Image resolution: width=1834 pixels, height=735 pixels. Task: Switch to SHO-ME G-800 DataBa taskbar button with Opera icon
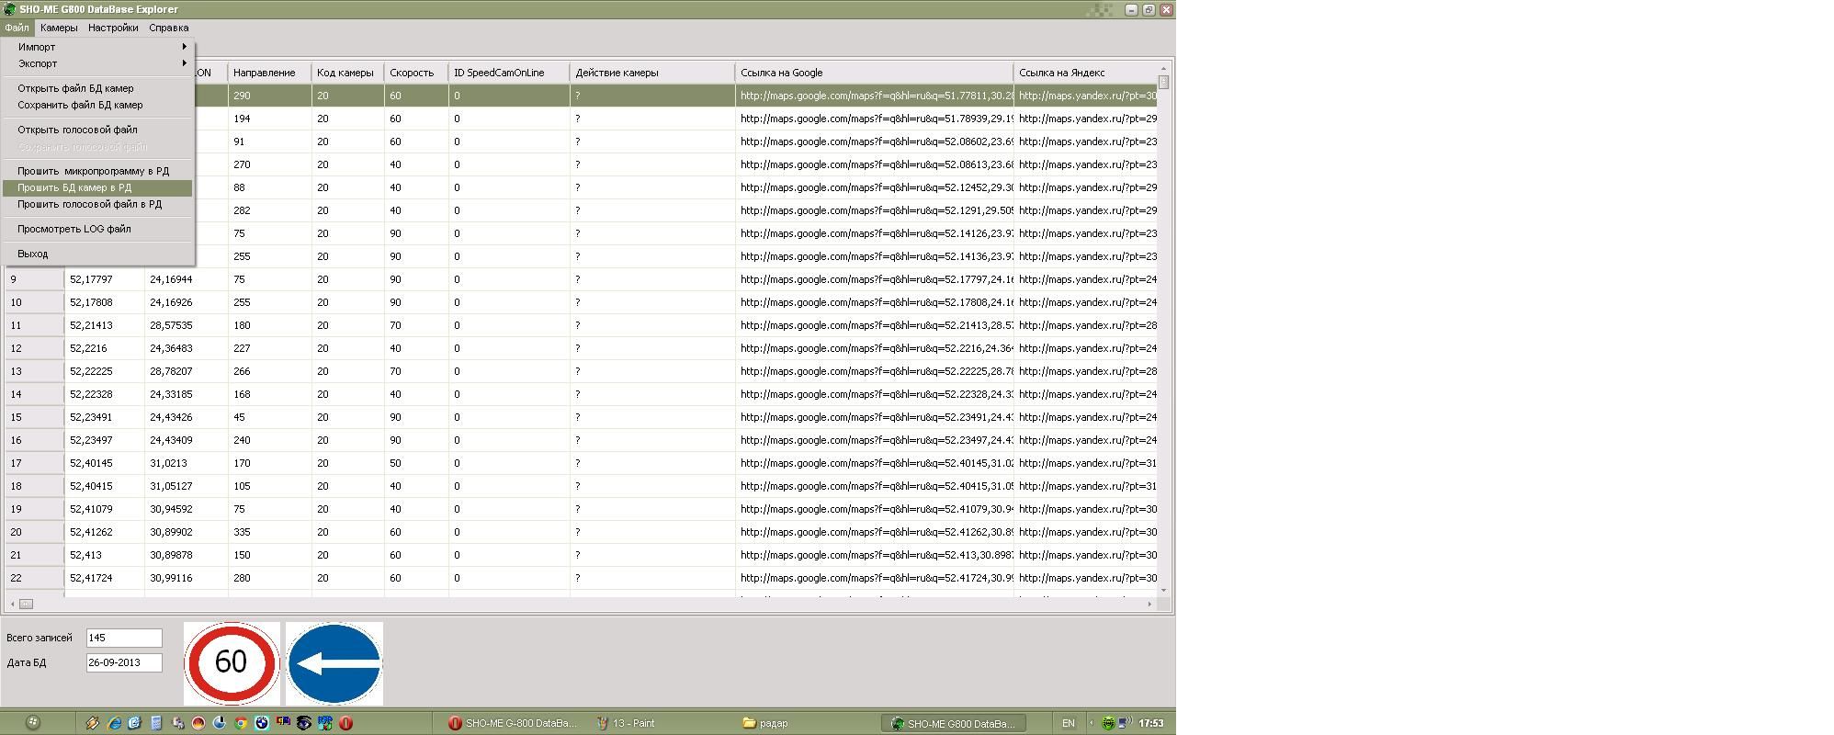coord(515,723)
